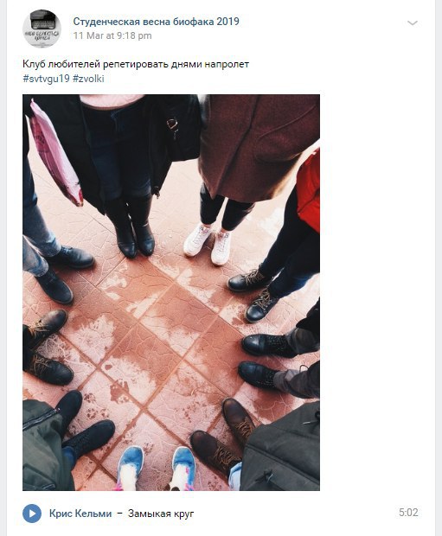442x536 pixels.
Task: Click the artist name Крис Кельми
Action: pyautogui.click(x=80, y=514)
